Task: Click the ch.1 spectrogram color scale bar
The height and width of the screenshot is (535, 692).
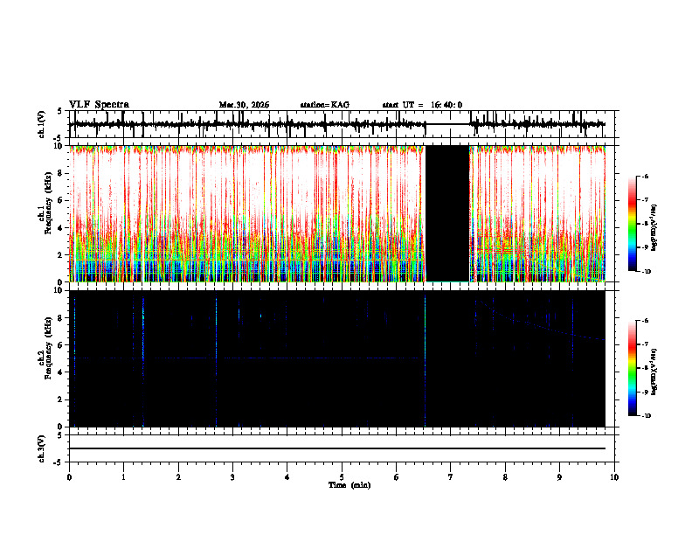Action: tap(633, 224)
